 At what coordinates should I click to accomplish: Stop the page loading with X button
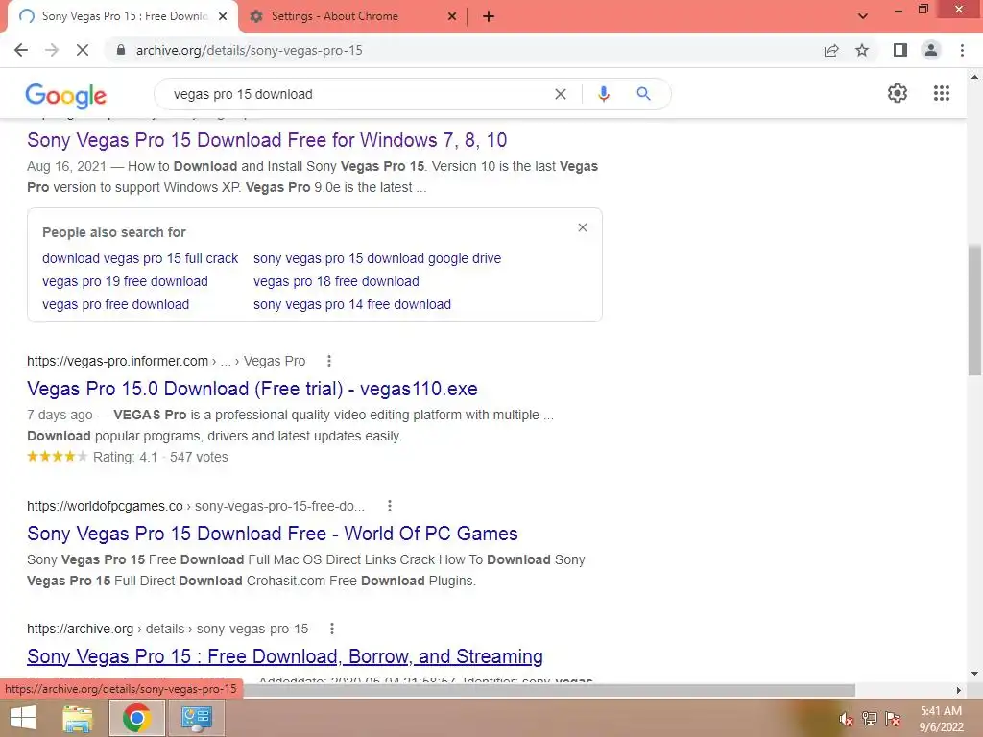tap(83, 50)
